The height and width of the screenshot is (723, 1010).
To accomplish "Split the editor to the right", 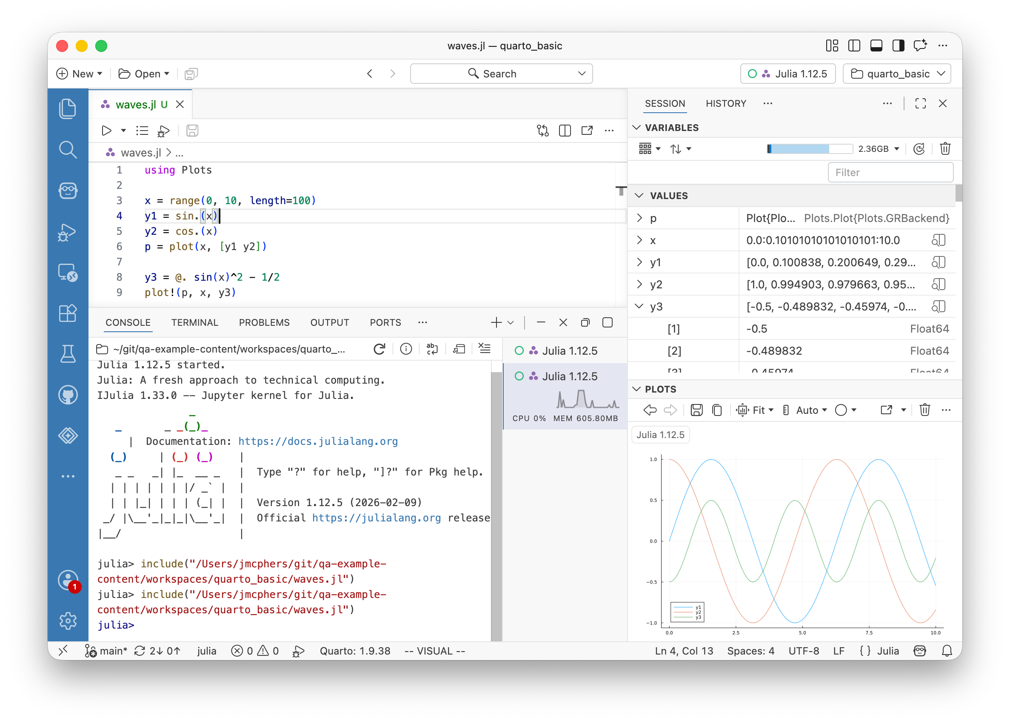I will (565, 131).
